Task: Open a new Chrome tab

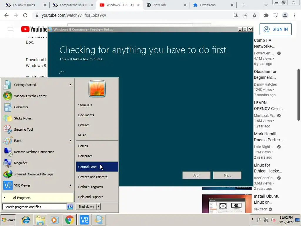Action: pos(243,5)
